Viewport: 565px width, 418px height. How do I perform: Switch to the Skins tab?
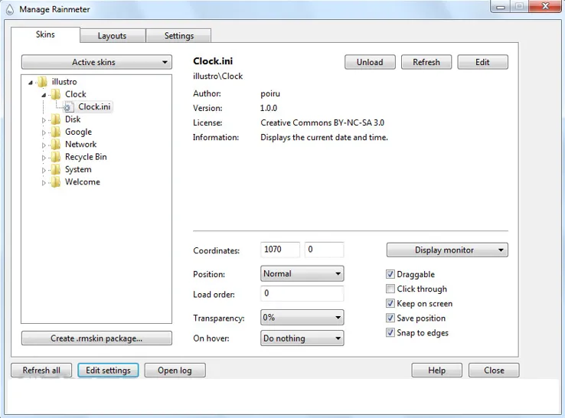[x=45, y=34]
